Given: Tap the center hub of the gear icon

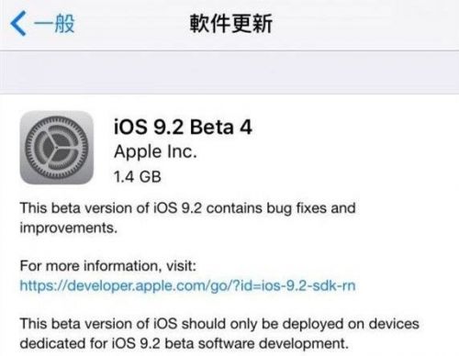Looking at the screenshot, I should coord(57,148).
